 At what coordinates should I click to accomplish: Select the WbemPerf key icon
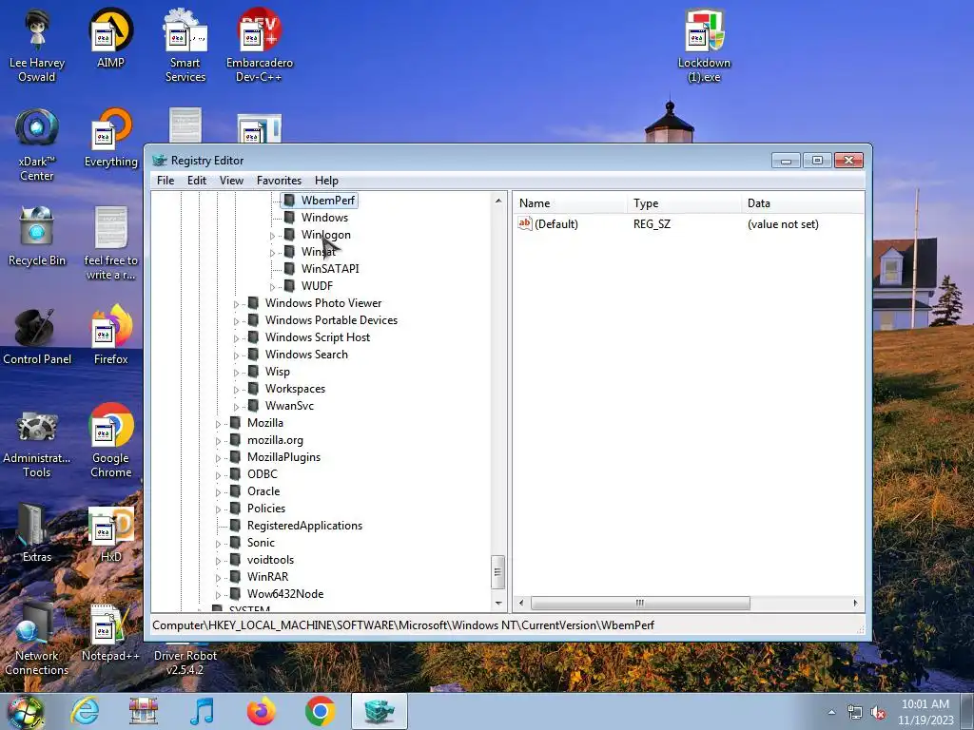289,200
